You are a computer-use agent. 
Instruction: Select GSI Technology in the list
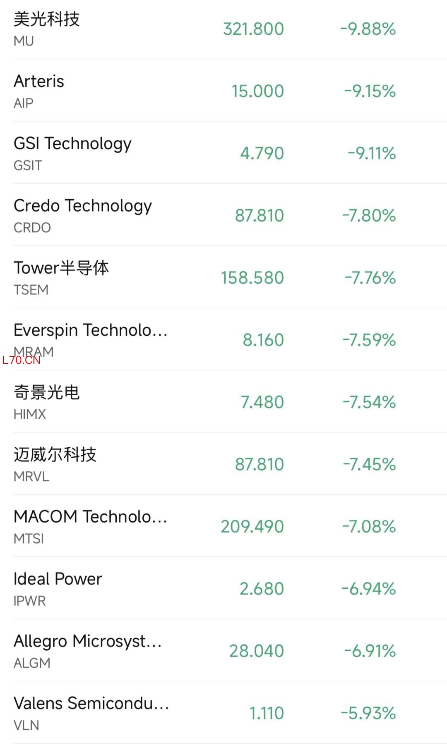coord(72,144)
